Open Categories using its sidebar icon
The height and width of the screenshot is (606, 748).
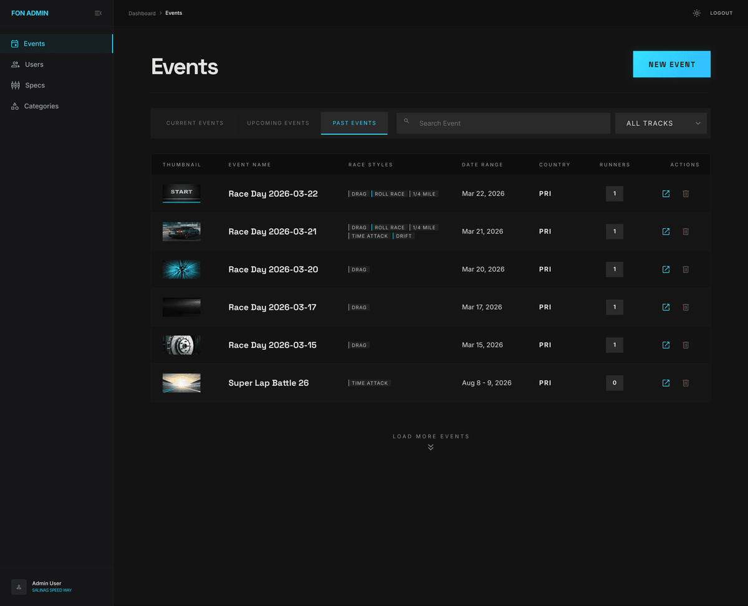click(14, 106)
